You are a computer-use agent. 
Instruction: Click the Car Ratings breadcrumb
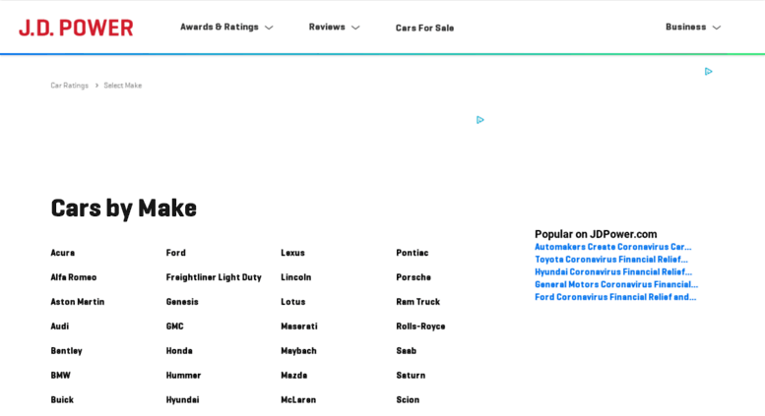tap(69, 86)
